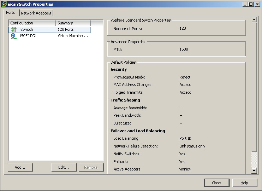
Task: Sort by the Summary column header
Action: point(73,23)
